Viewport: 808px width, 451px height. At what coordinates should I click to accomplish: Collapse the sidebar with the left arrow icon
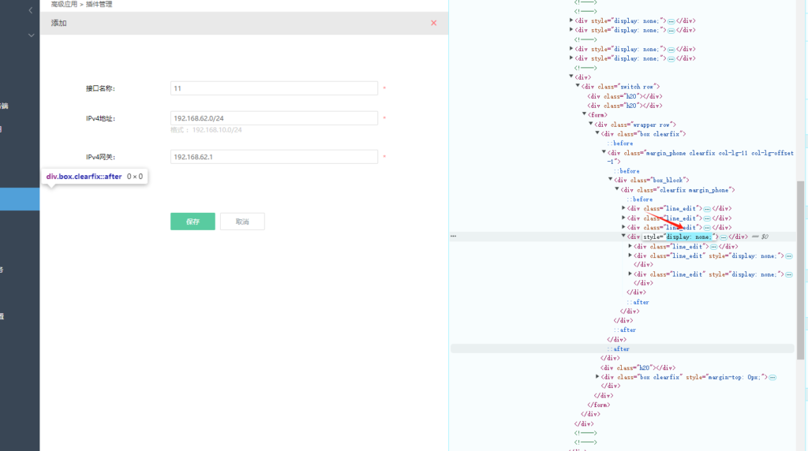point(31,9)
